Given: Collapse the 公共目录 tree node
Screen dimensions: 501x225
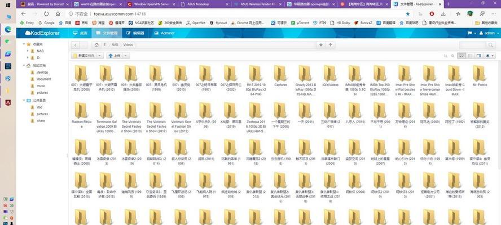Looking at the screenshot, I should (x=24, y=100).
